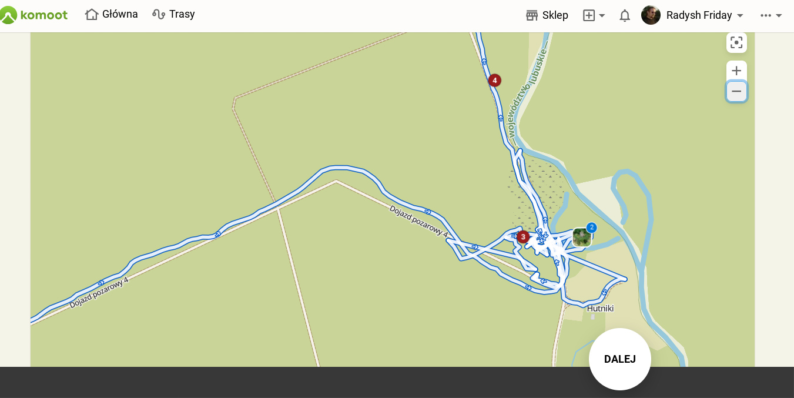Zoom in on the map

(736, 71)
